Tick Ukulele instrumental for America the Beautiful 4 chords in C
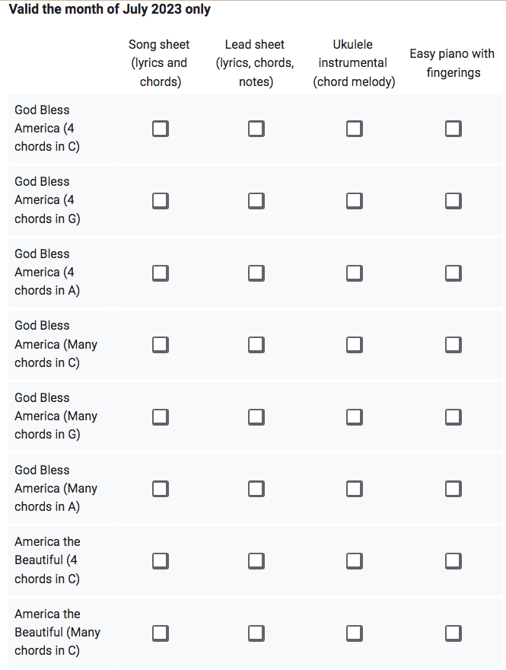The height and width of the screenshot is (670, 506). 354,560
